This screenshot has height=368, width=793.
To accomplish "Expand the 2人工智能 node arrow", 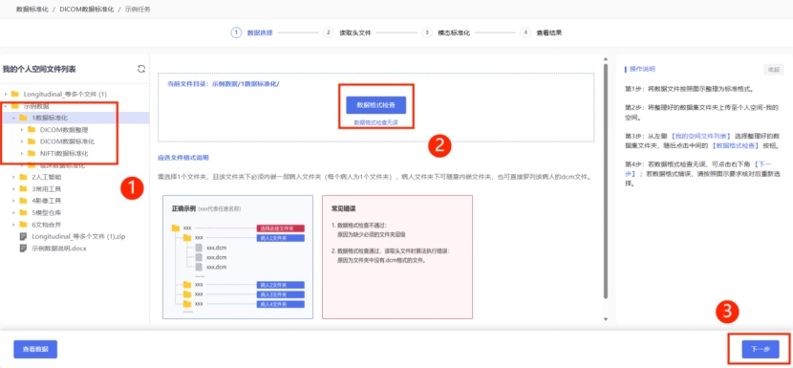I will (x=13, y=177).
